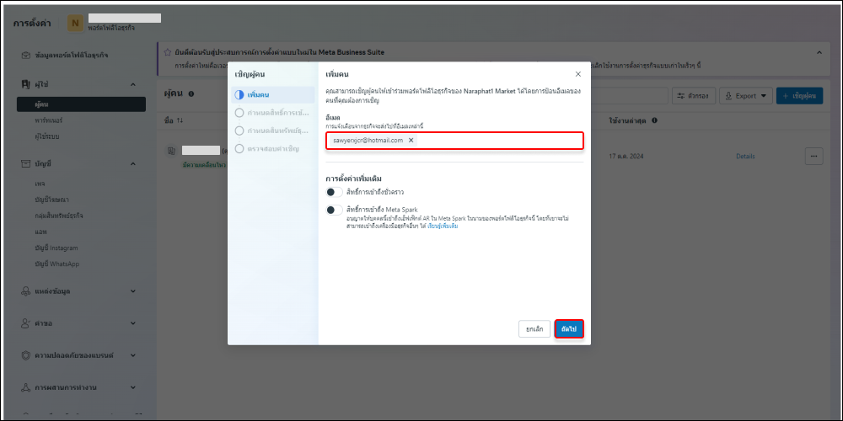Image resolution: width=843 pixels, height=421 pixels.
Task: Collapse the บัญชี sidebar section
Action: tap(133, 163)
